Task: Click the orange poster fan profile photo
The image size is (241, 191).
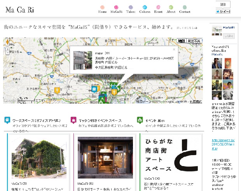Action: pyautogui.click(x=228, y=63)
